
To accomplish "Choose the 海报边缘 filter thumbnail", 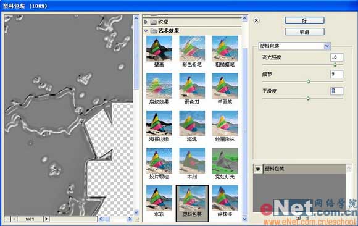I will click(159, 123).
